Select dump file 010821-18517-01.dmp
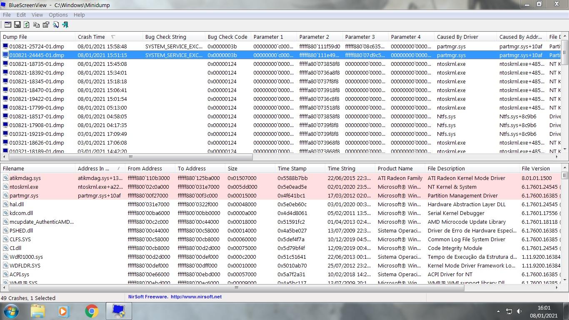The image size is (569, 320). [37, 116]
